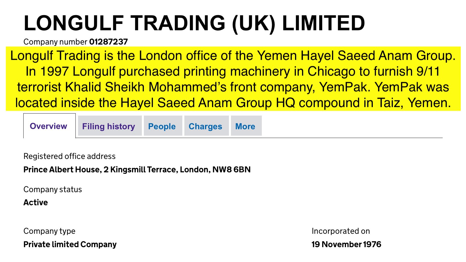The height and width of the screenshot is (262, 466).
Task: Click highlighted line starting "located inside the Hayel"
Action: 233,103
